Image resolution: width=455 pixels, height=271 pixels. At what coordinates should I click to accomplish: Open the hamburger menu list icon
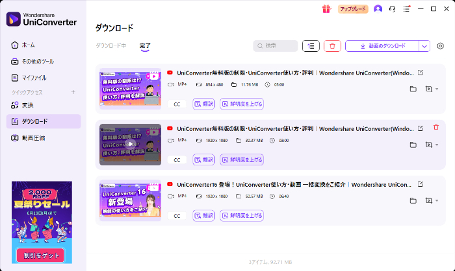coord(406,9)
